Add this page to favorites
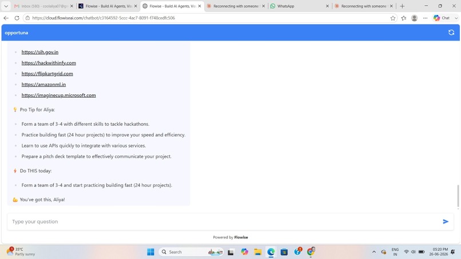The height and width of the screenshot is (259, 461). (393, 18)
